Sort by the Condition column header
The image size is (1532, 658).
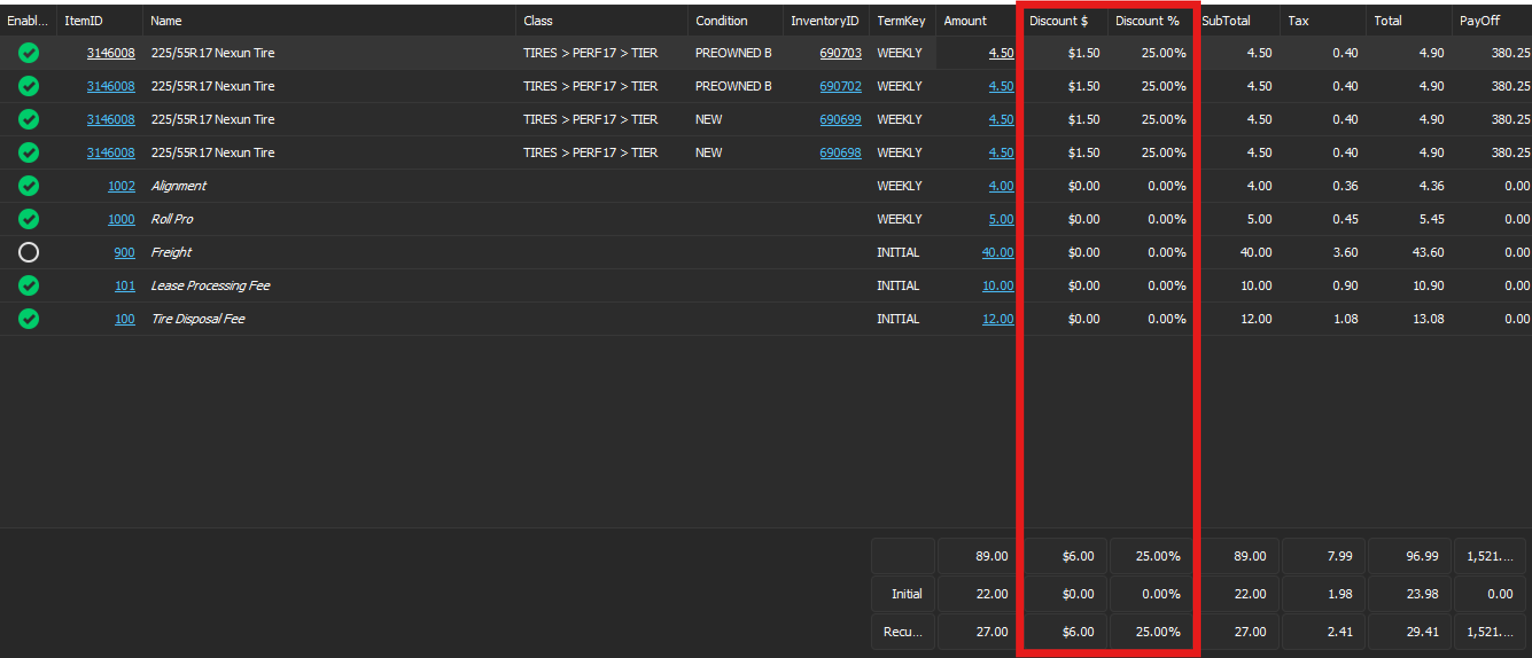(x=721, y=21)
